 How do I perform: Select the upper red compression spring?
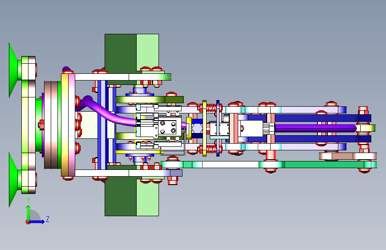[211, 108]
